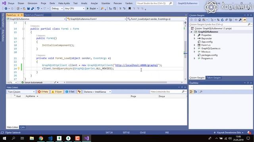Expand the GraphQLQueries.cs node

194,49
